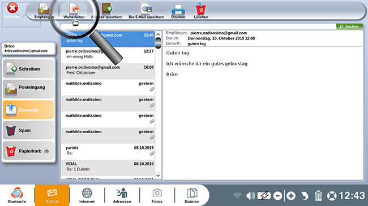Select the Spam folder
Viewport: 368px width, 206px height.
[x=28, y=130]
